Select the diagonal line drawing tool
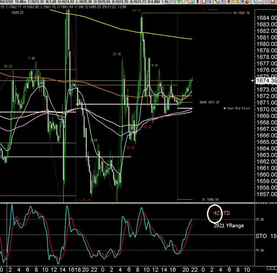Screen dimensions: 277x273 [x=216, y=2]
